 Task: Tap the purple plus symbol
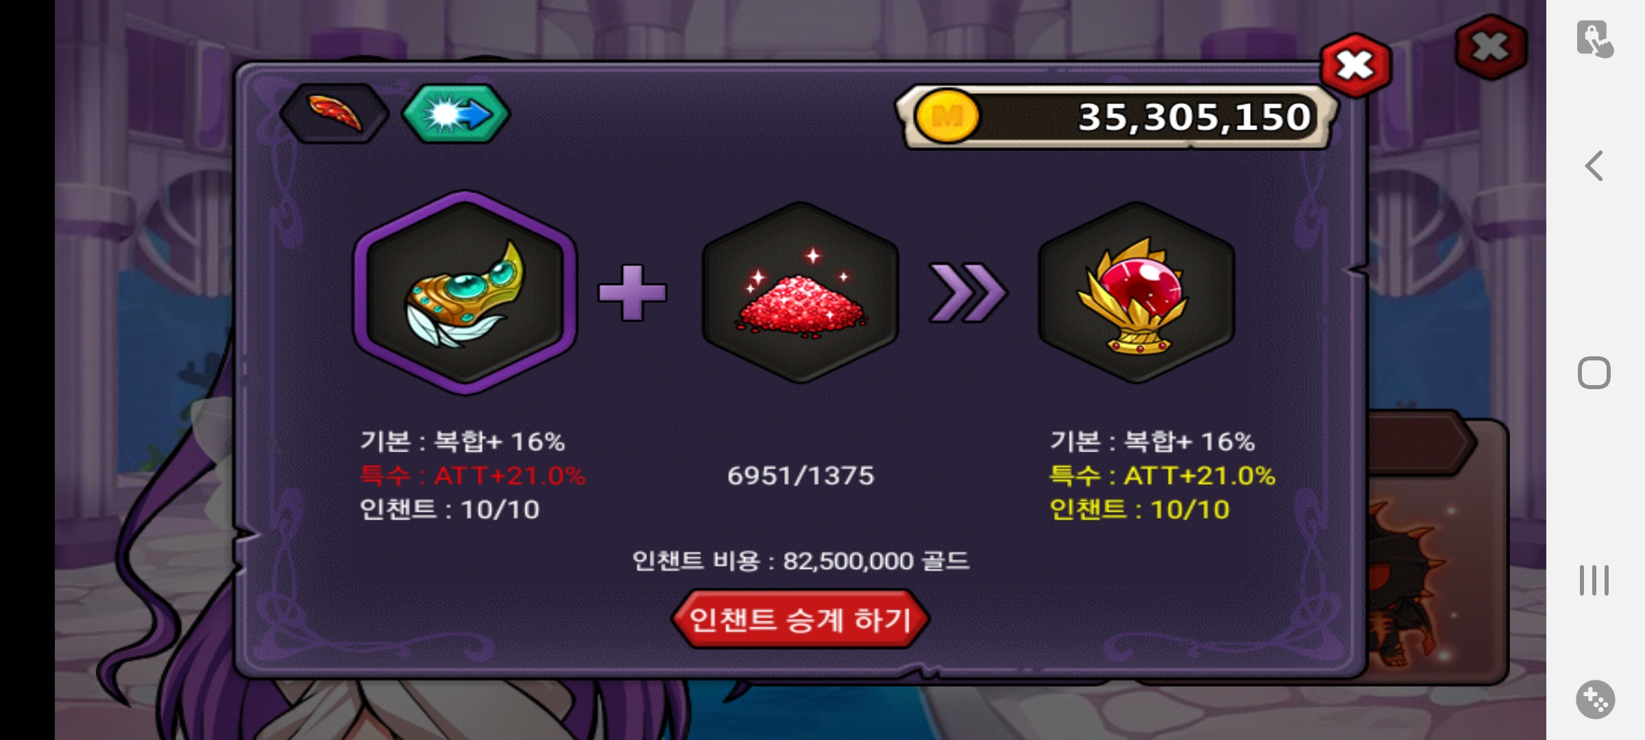(x=632, y=293)
